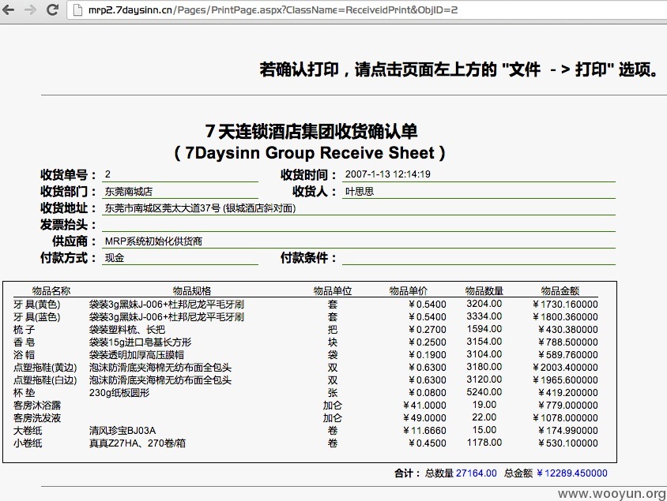667x501 pixels.
Task: Focus the address bar URL field
Action: [x=366, y=9]
